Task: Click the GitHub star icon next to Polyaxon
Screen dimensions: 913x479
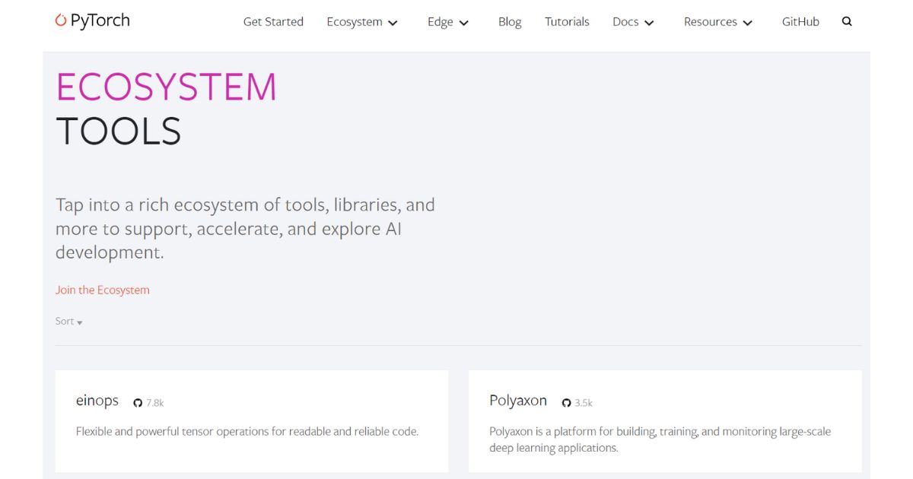Action: coord(566,401)
